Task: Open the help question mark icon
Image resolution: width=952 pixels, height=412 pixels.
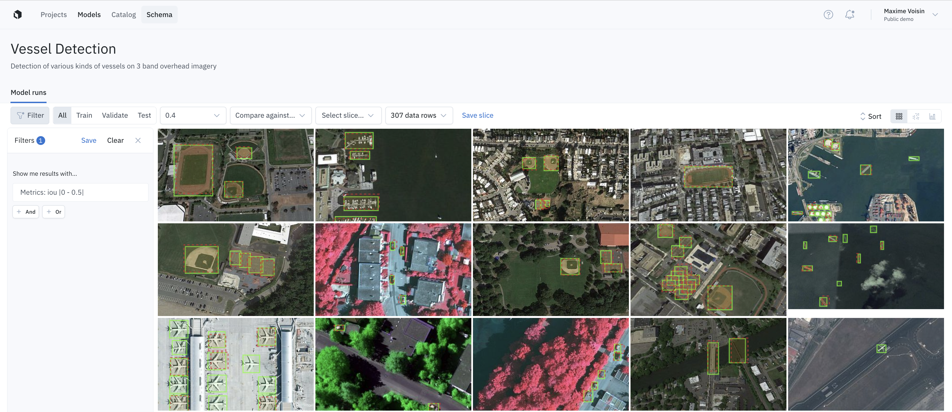Action: (828, 14)
